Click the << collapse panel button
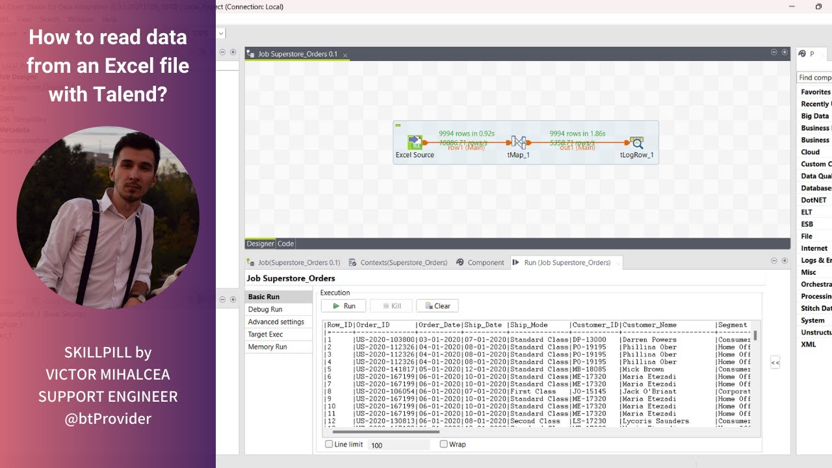The width and height of the screenshot is (832, 468). tap(775, 363)
